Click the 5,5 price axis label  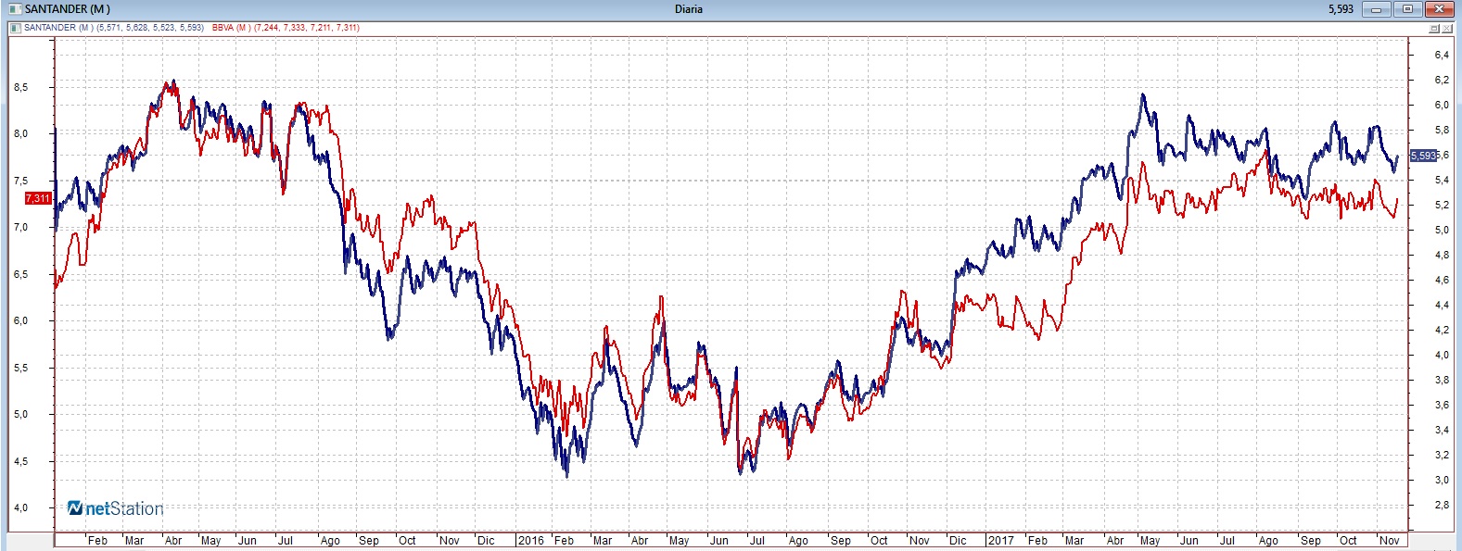(20, 368)
